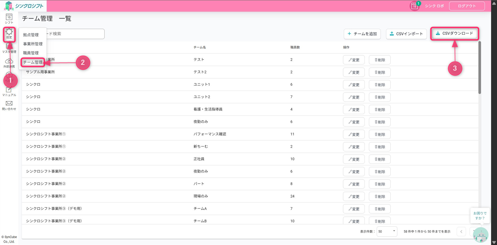Edit the パフォーマンス確認 team via 変更

[354, 134]
